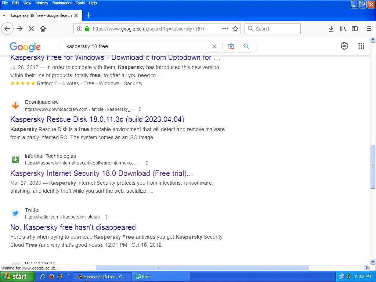Click the Informer Technologies site name

pyautogui.click(x=50, y=156)
